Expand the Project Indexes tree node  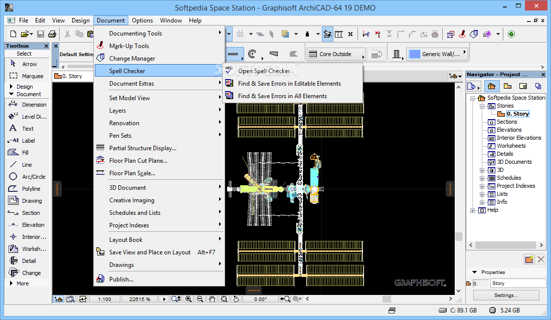[x=482, y=186]
